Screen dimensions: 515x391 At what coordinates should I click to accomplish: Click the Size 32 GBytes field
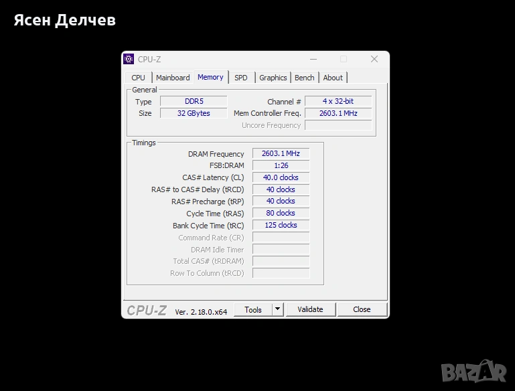(193, 114)
